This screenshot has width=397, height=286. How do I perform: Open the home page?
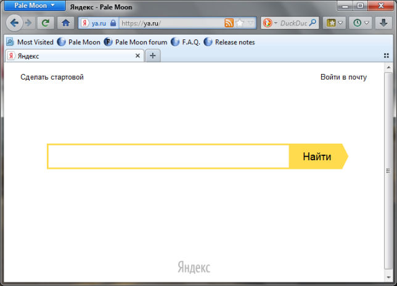[65, 23]
